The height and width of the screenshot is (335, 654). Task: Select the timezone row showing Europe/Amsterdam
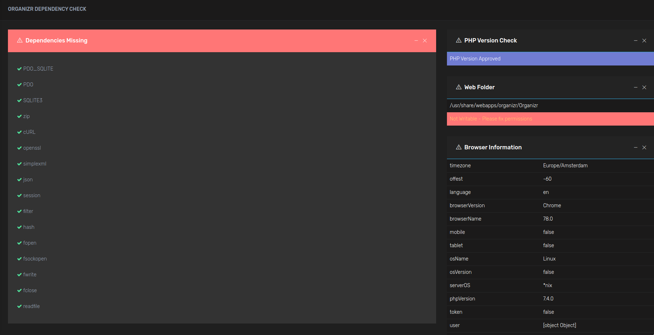548,166
